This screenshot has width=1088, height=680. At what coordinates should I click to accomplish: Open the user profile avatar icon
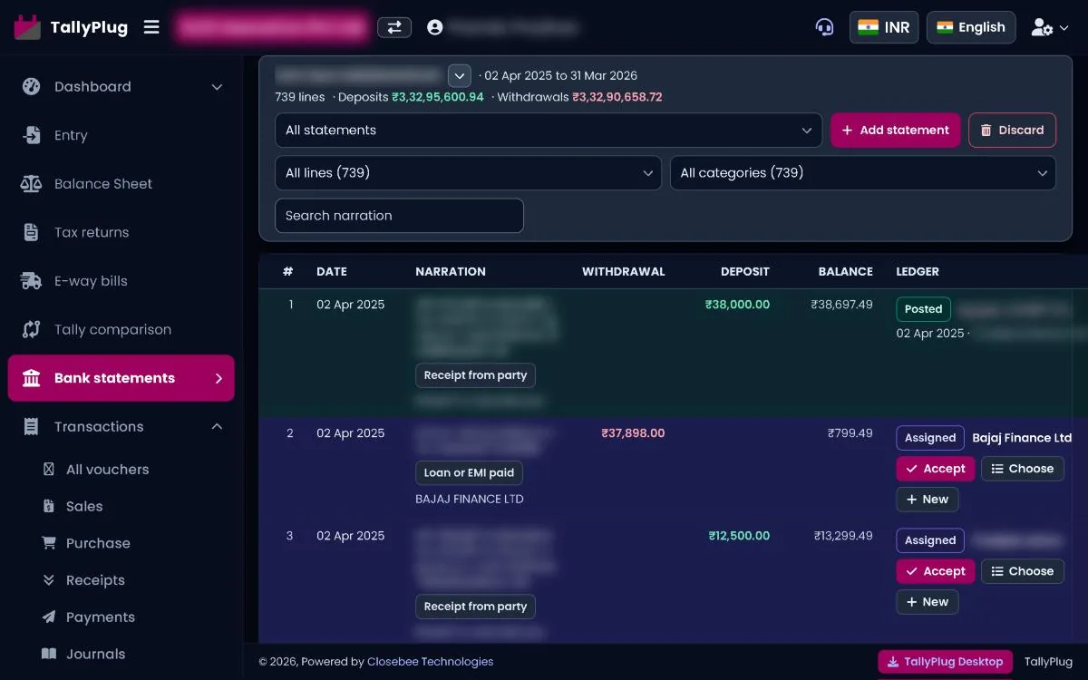pos(434,27)
